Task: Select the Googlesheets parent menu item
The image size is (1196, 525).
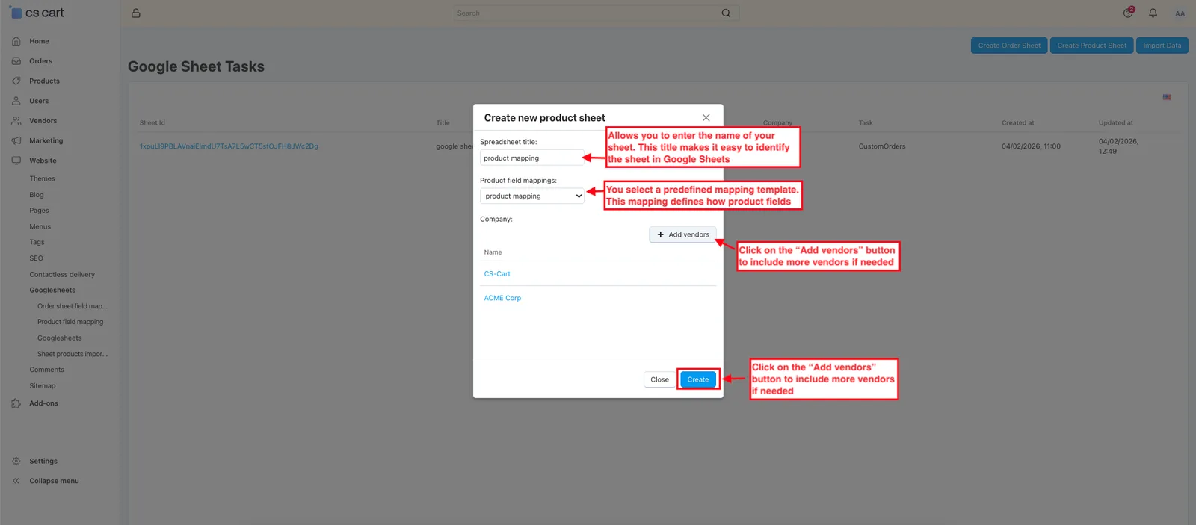Action: pyautogui.click(x=52, y=290)
